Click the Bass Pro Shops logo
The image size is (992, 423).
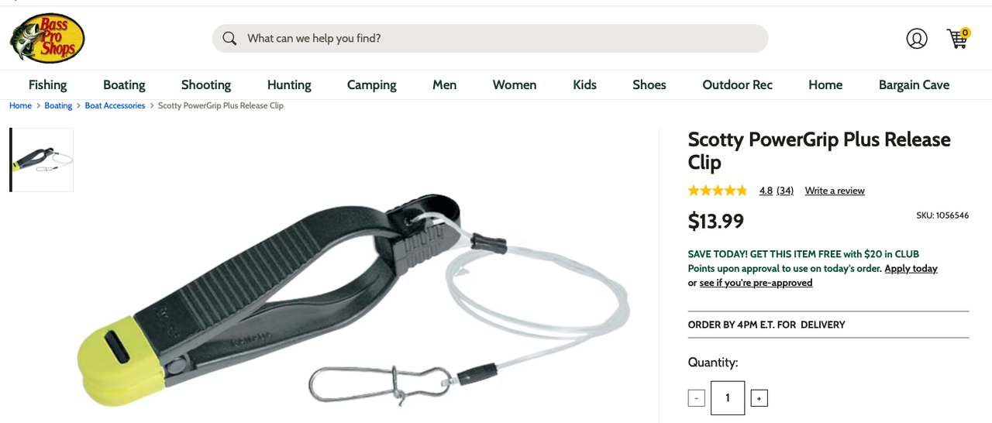pos(46,38)
